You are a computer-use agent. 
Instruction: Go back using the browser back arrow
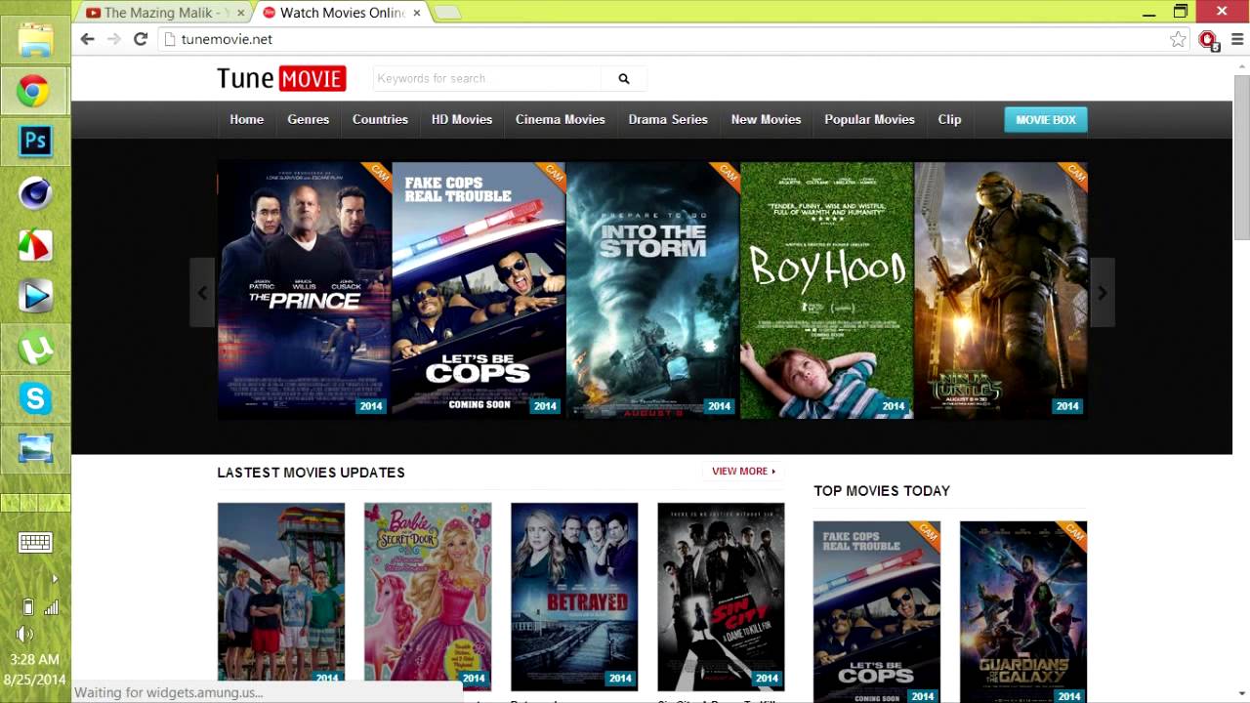[87, 39]
